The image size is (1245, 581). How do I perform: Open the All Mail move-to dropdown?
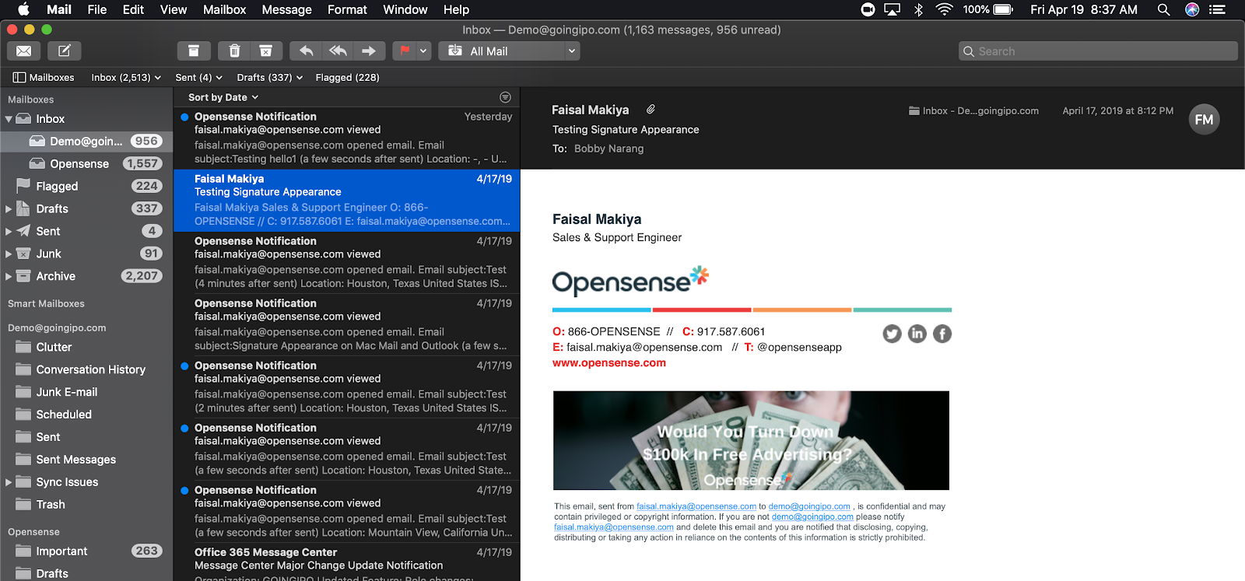[x=510, y=51]
